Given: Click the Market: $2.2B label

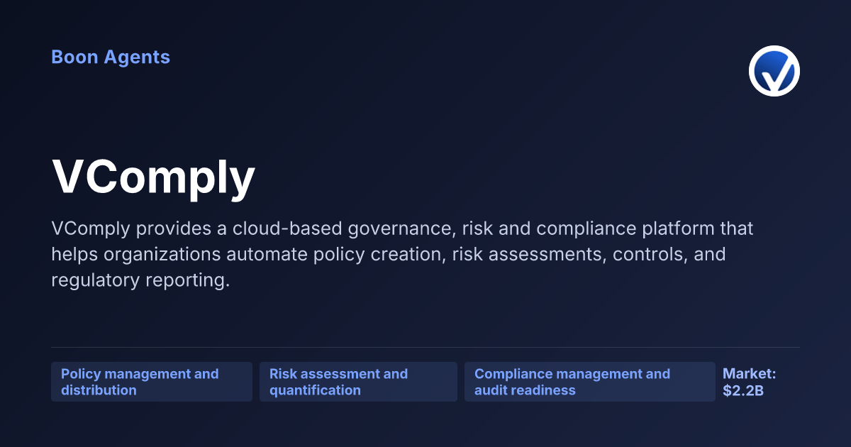Looking at the screenshot, I should point(750,382).
